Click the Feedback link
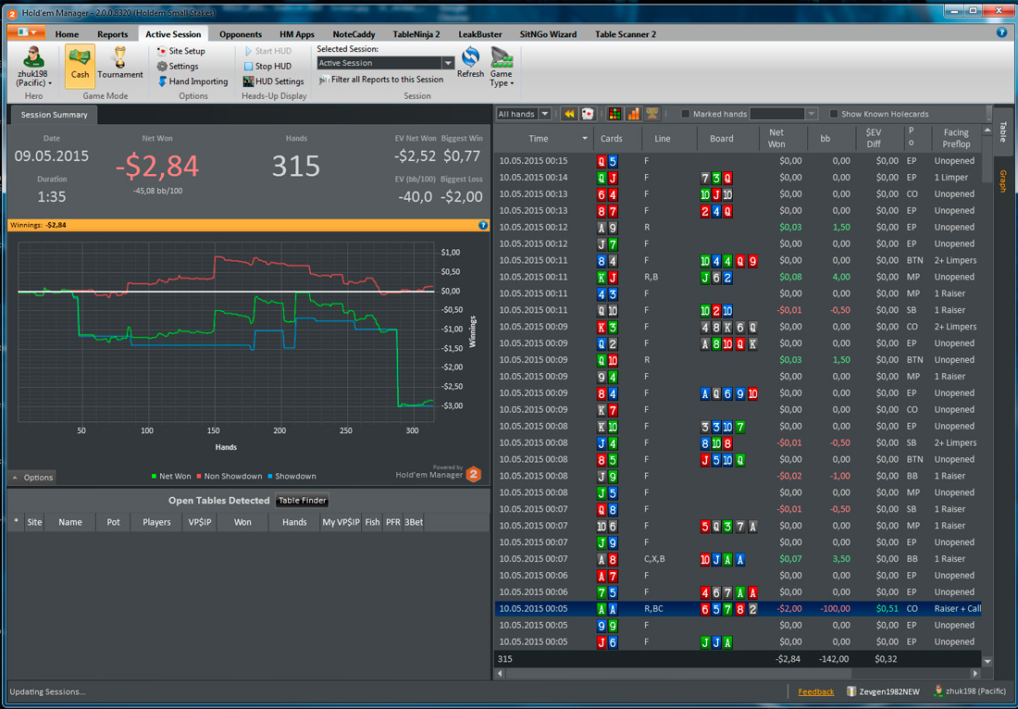Screen dimensions: 1018x709 coord(815,692)
